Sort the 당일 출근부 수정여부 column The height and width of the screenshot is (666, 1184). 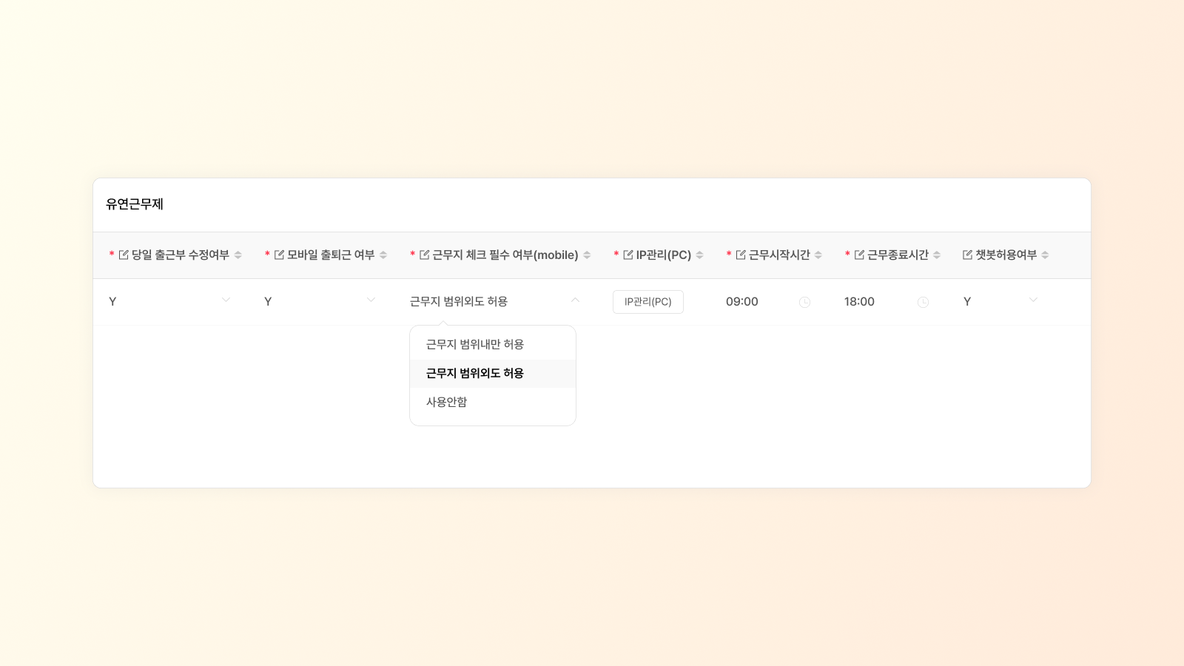point(238,255)
